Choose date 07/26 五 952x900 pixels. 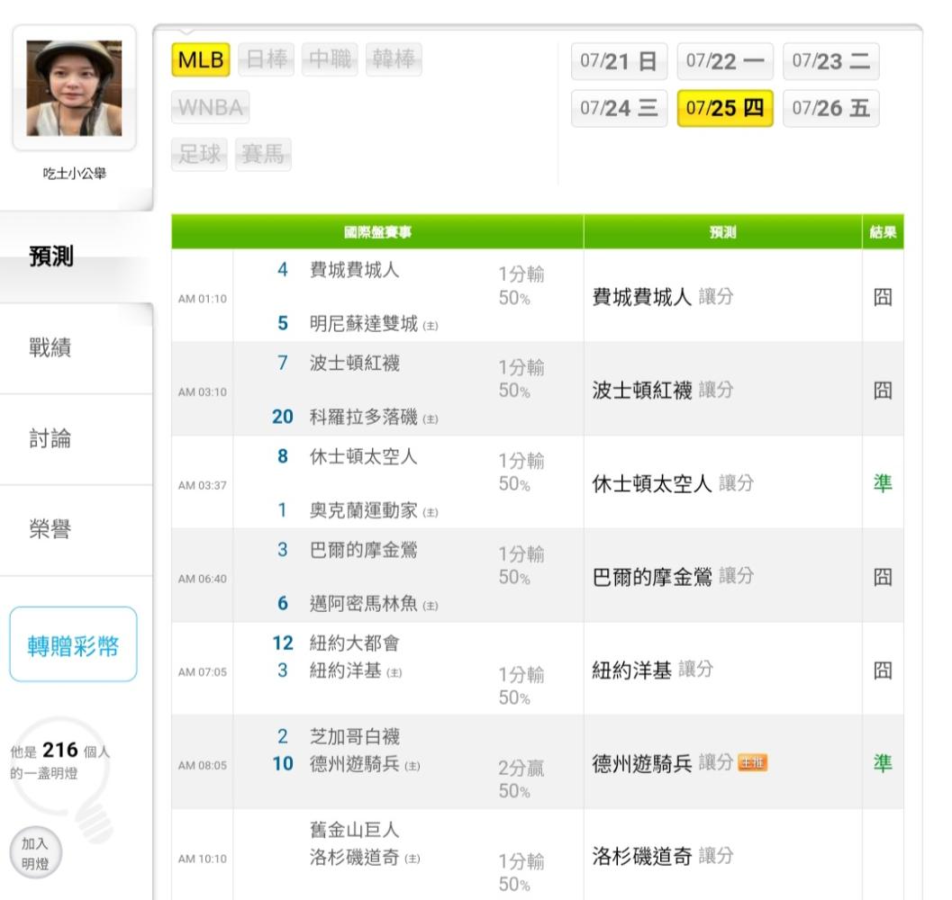click(x=831, y=109)
